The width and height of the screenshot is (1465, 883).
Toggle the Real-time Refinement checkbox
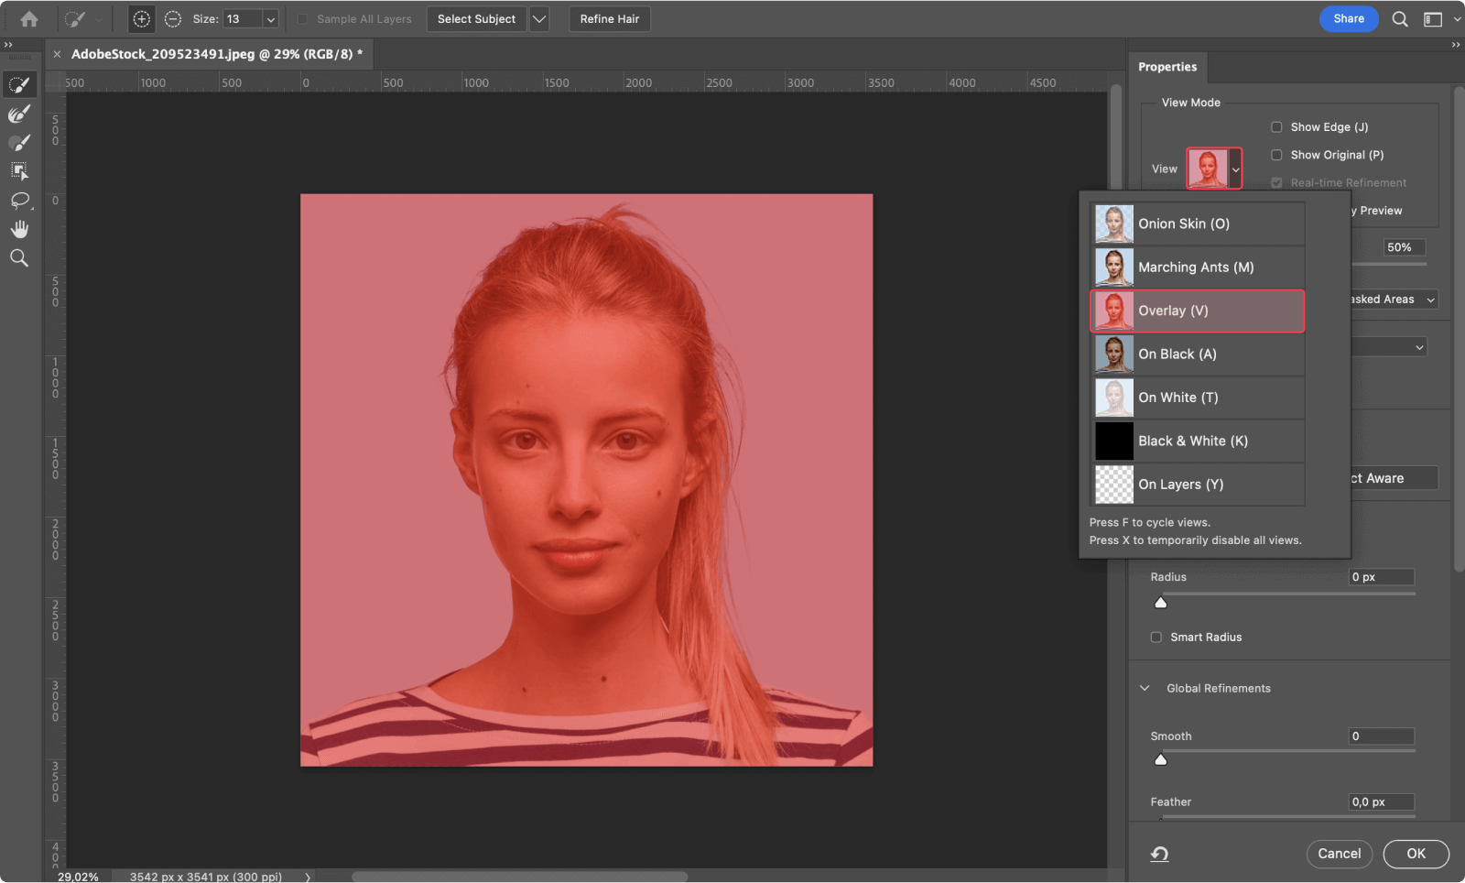1276,183
